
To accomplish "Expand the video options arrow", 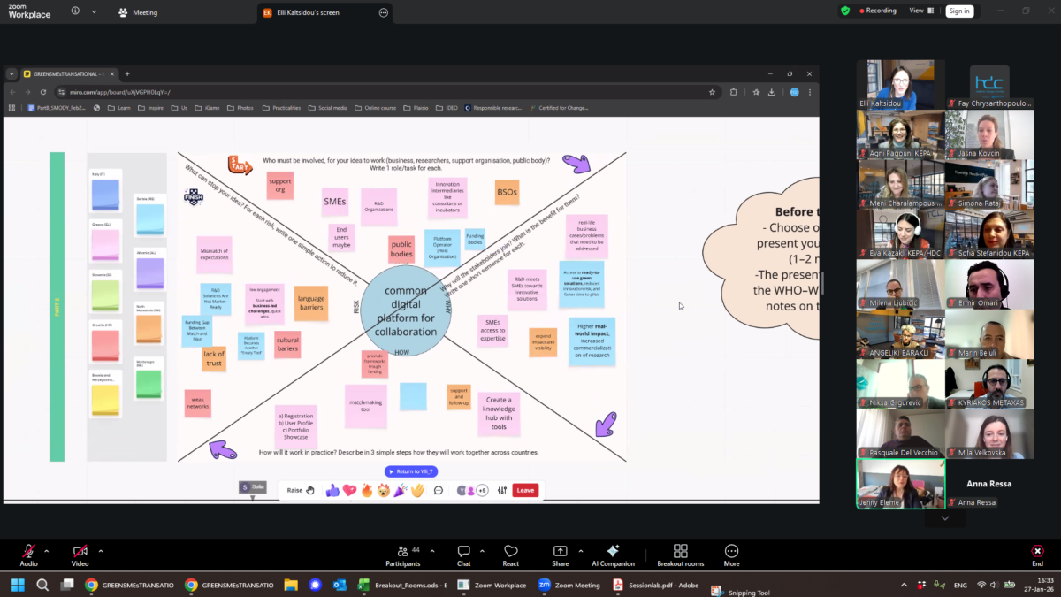I will tap(101, 550).
